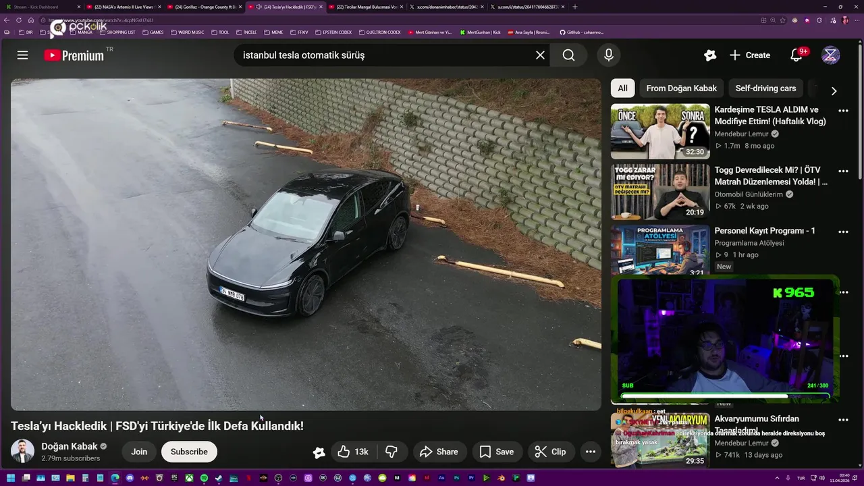
Task: Open Otomobil Günlüklerim channel link
Action: [749, 194]
